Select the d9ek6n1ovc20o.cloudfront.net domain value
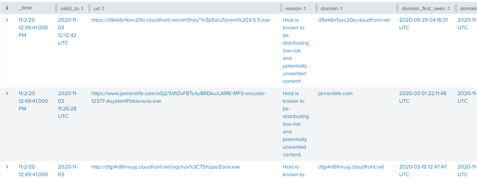The height and width of the screenshot is (179, 477). [x=354, y=20]
